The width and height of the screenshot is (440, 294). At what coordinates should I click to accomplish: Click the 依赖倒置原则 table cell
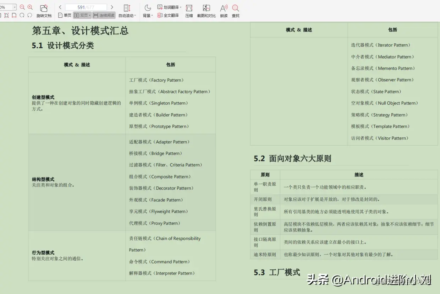(x=265, y=227)
